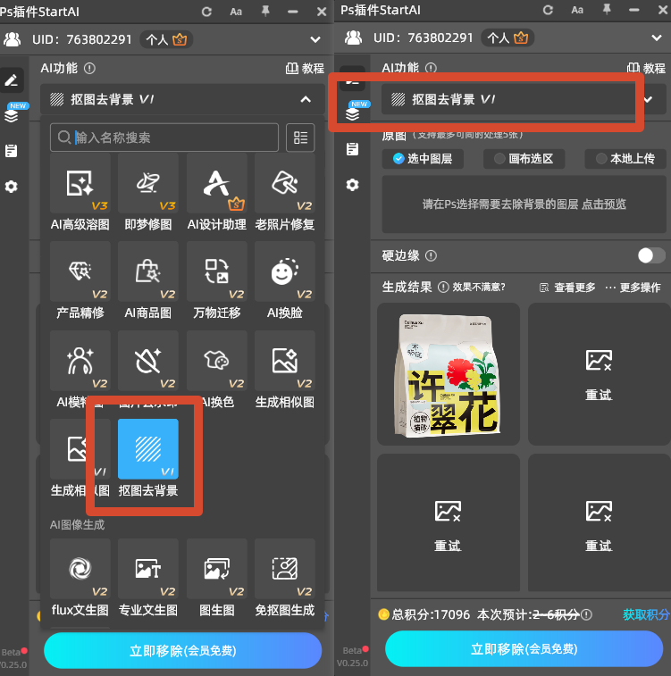Open the NEW layers icon in right panel sidebar
The image size is (671, 676).
pos(353,113)
